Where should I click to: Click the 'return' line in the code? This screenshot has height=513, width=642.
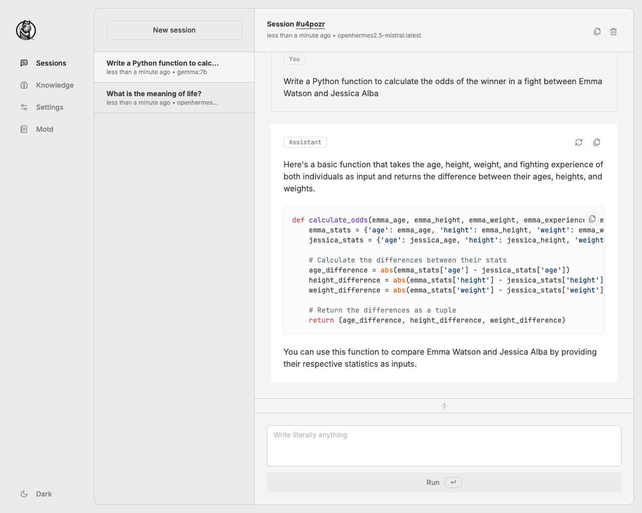pyautogui.click(x=437, y=320)
